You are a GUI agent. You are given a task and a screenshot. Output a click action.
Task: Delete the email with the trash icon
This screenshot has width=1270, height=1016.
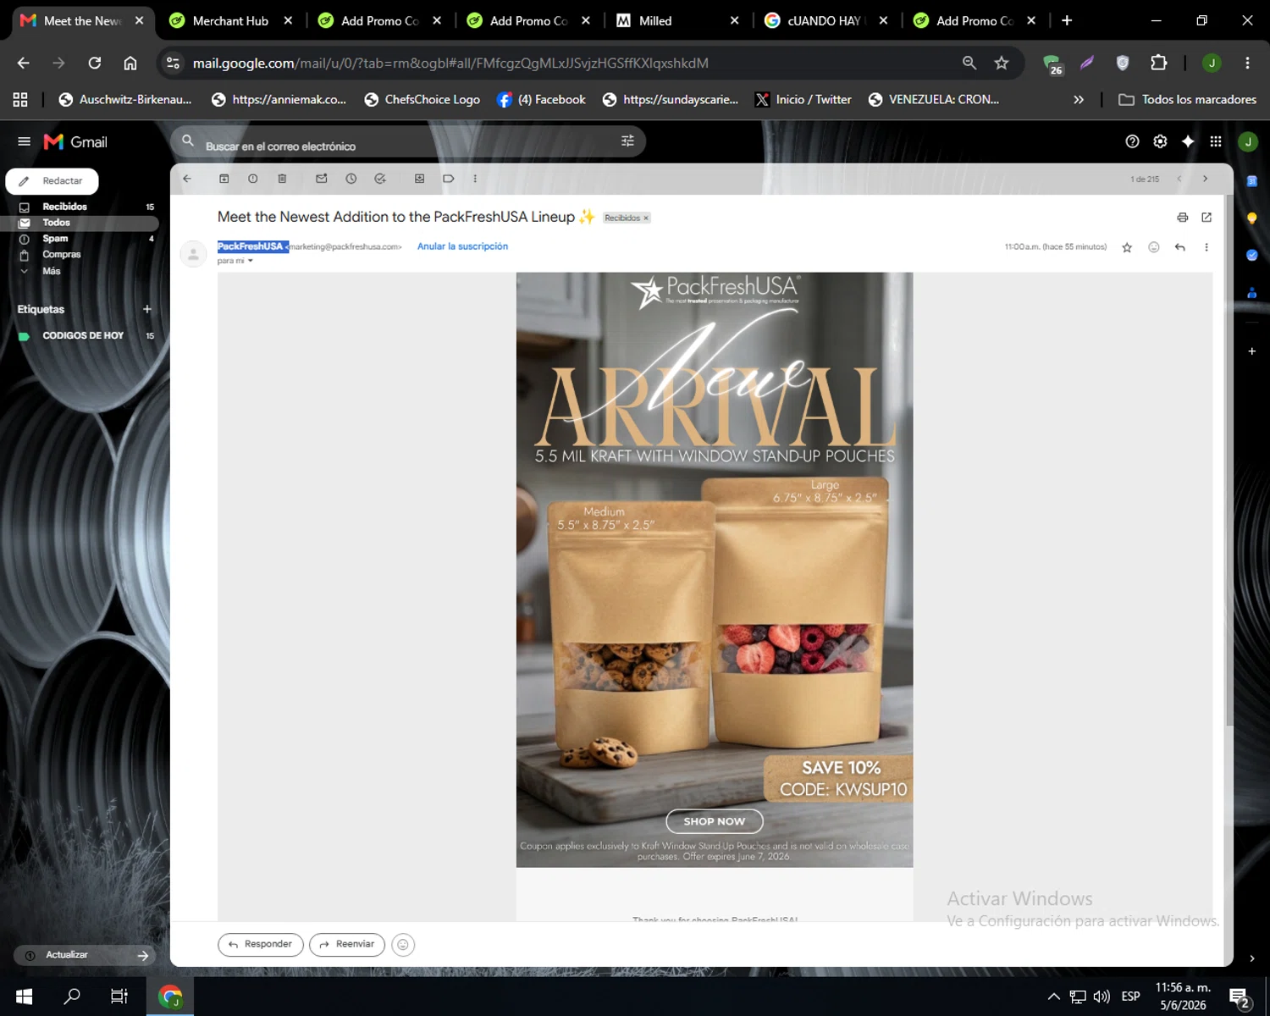point(282,179)
